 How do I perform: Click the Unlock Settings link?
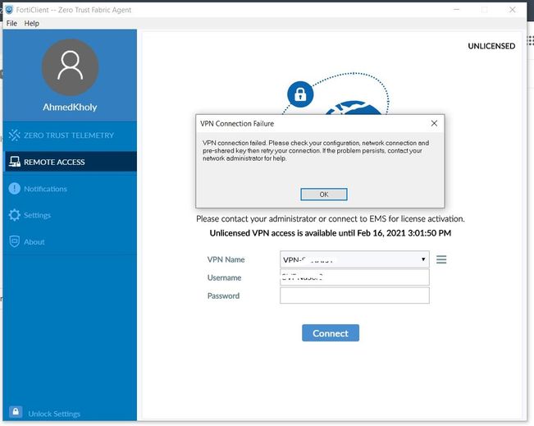click(54, 414)
